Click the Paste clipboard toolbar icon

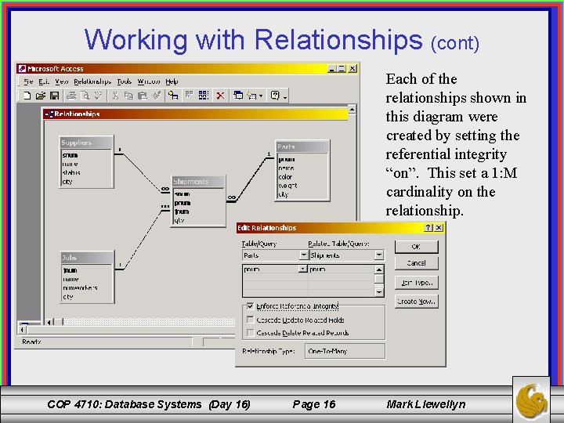pos(143,96)
